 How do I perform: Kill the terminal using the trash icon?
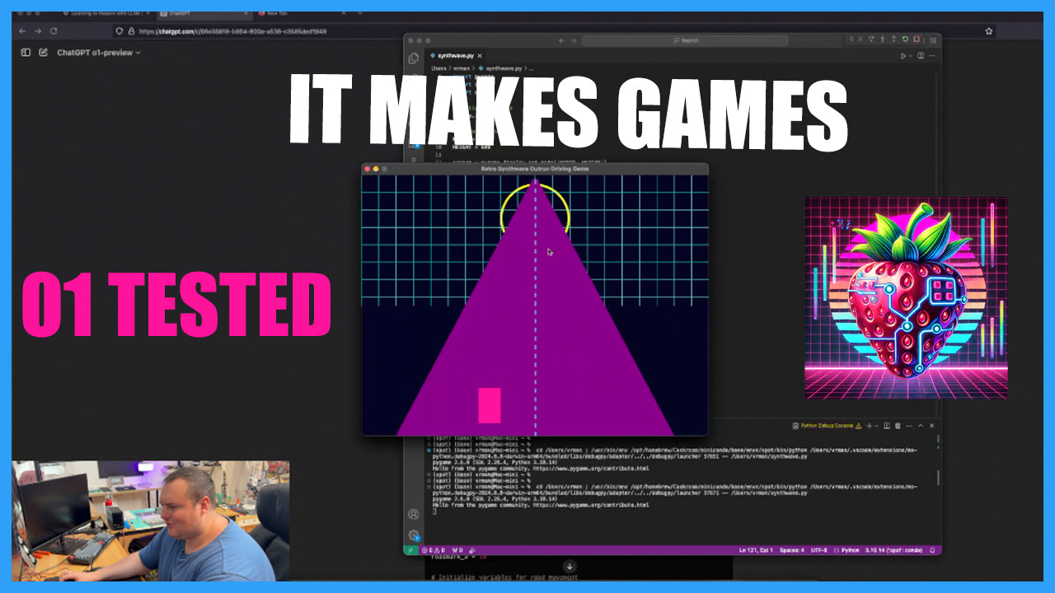point(898,426)
